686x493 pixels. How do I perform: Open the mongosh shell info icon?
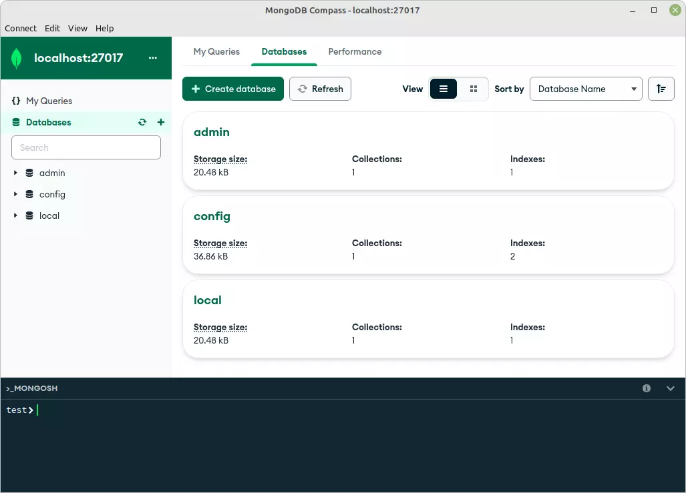pyautogui.click(x=646, y=388)
